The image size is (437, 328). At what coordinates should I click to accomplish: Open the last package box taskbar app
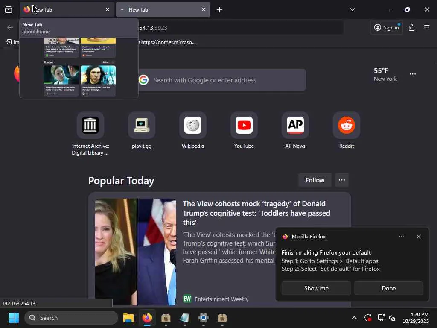(222, 318)
